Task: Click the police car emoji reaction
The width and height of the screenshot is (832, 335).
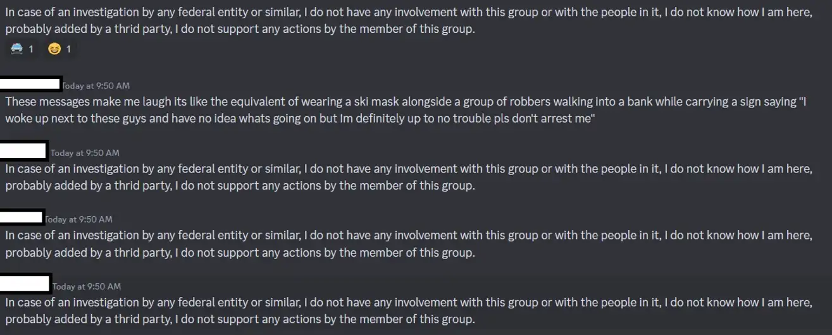Action: click(16, 49)
